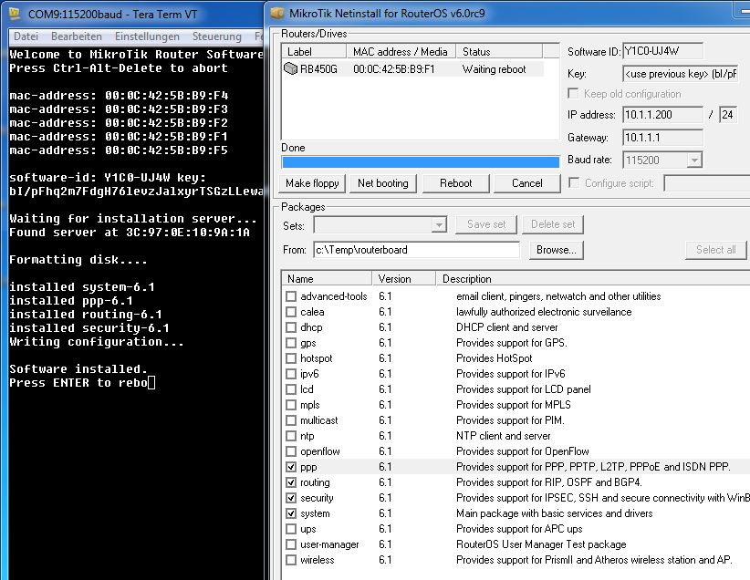Image resolution: width=750 pixels, height=580 pixels.
Task: Tick the gps package checkbox
Action: click(291, 343)
